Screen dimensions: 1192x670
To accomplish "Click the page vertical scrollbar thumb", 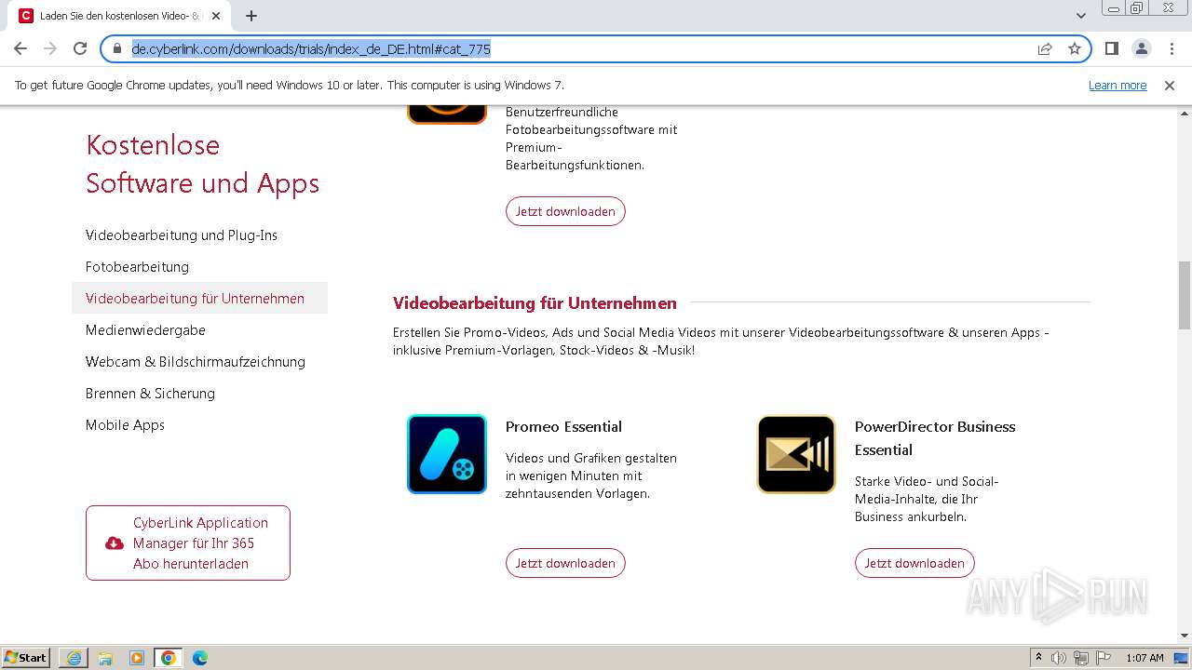I will (x=1185, y=295).
